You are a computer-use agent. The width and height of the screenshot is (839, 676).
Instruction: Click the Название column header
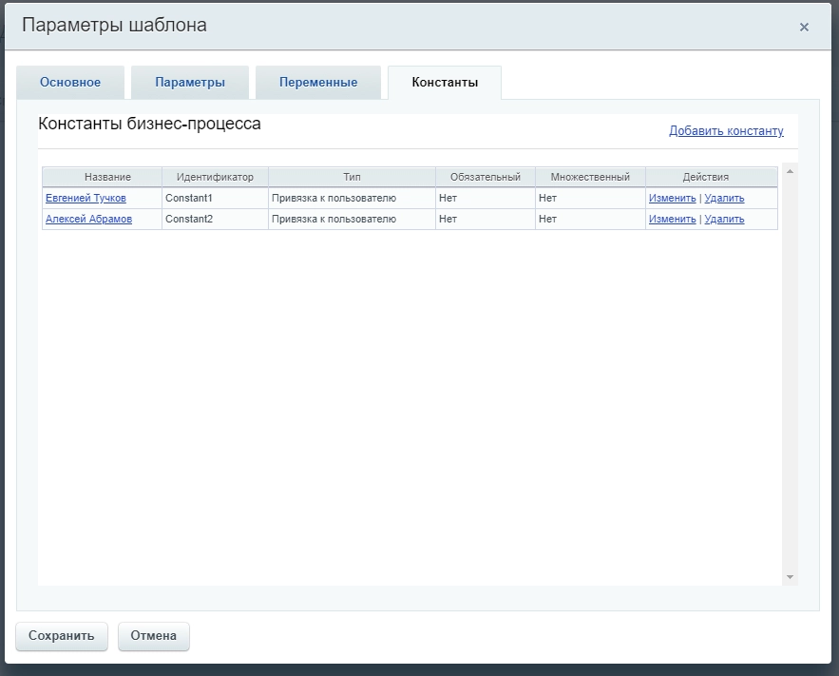click(107, 178)
